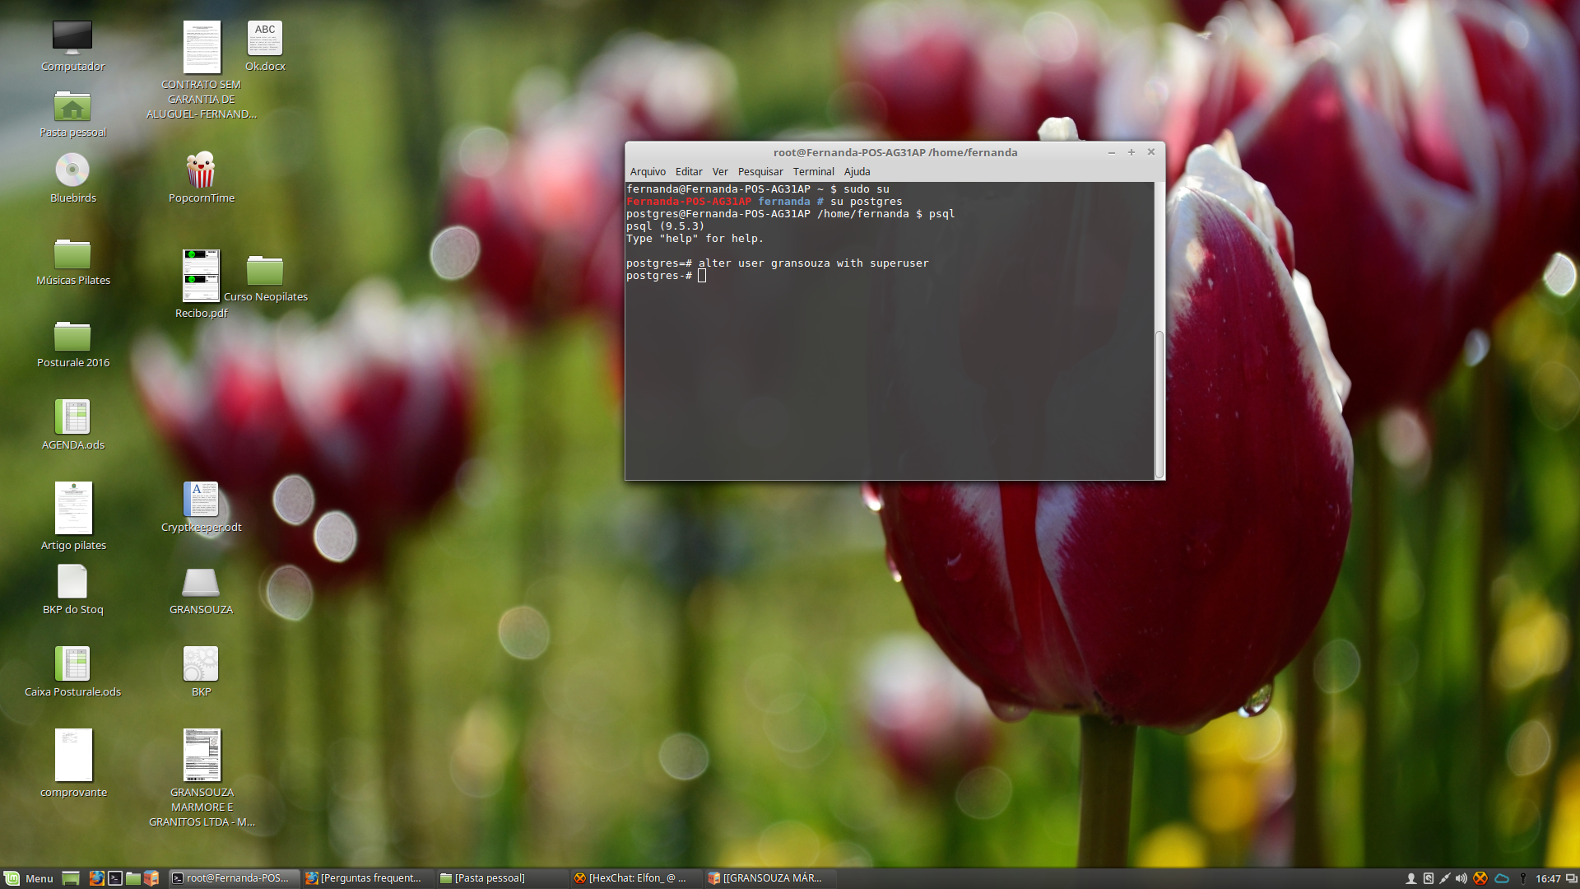Open the network connection tray icon
1580x889 pixels.
coord(1444,878)
